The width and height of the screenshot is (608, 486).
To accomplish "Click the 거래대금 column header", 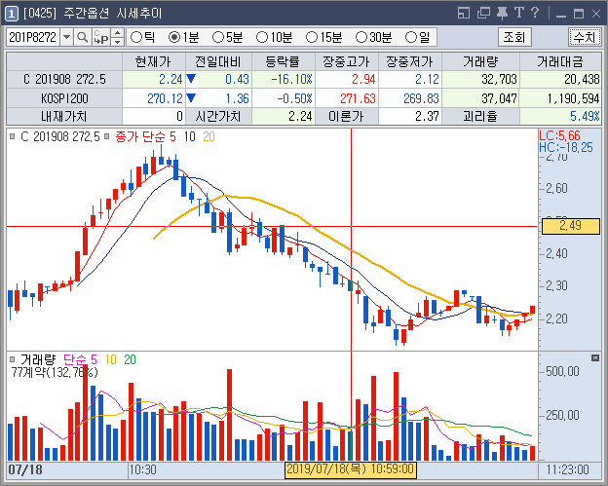I will pos(560,61).
